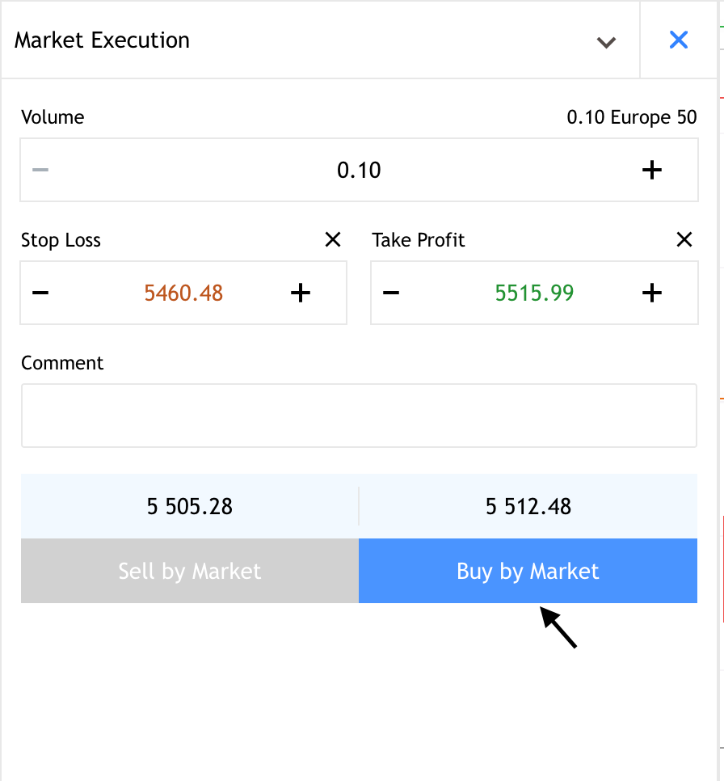This screenshot has width=724, height=781.
Task: Expand the Market Execution order type dropdown
Action: tap(606, 41)
